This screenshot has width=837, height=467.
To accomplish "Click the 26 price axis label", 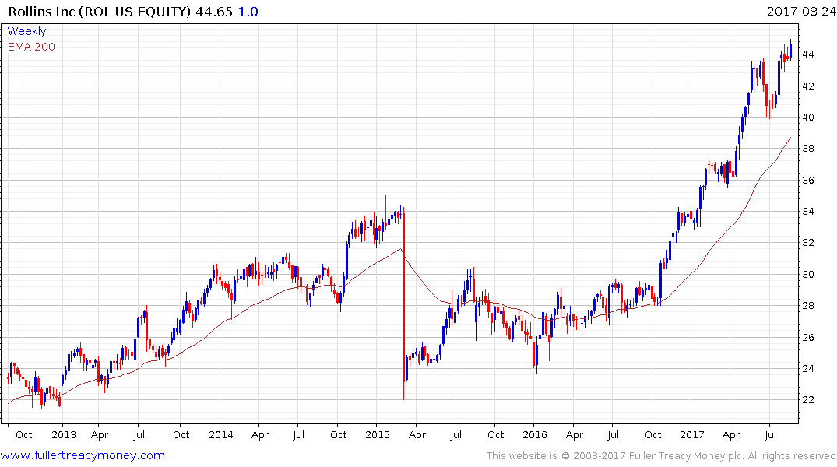I will pyautogui.click(x=807, y=337).
